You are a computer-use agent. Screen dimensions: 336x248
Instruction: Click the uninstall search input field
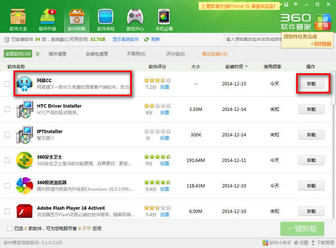(253, 39)
